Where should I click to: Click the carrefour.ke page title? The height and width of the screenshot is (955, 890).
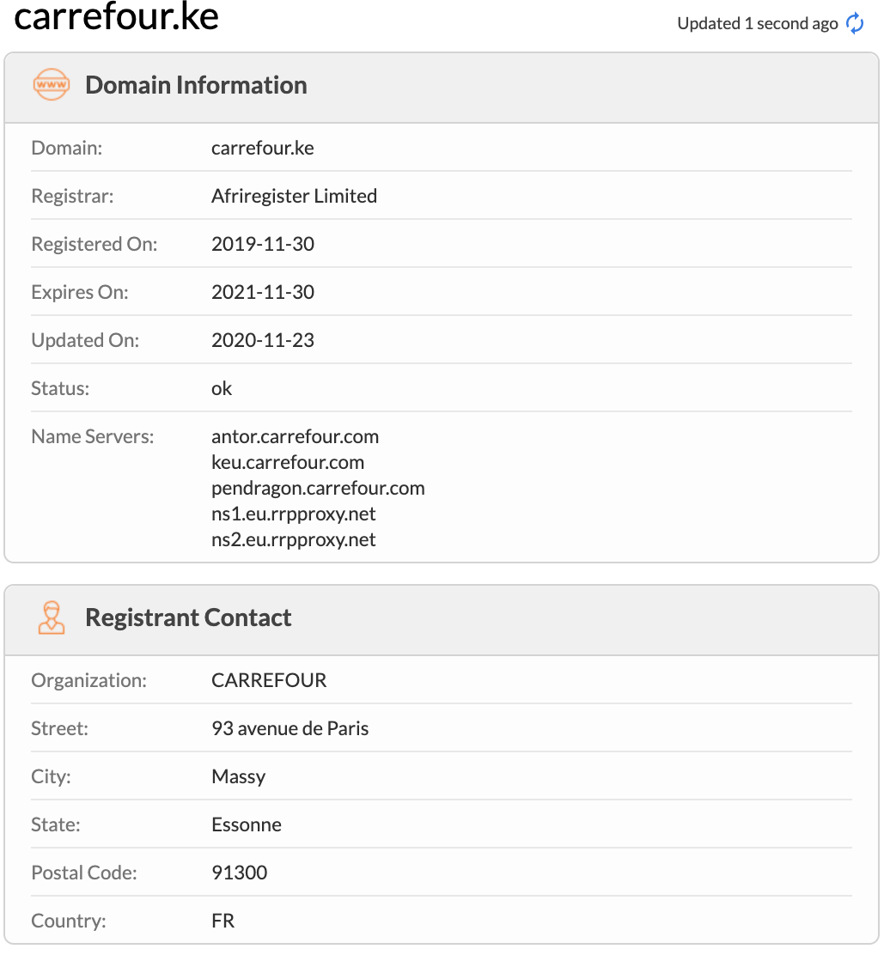(x=116, y=15)
